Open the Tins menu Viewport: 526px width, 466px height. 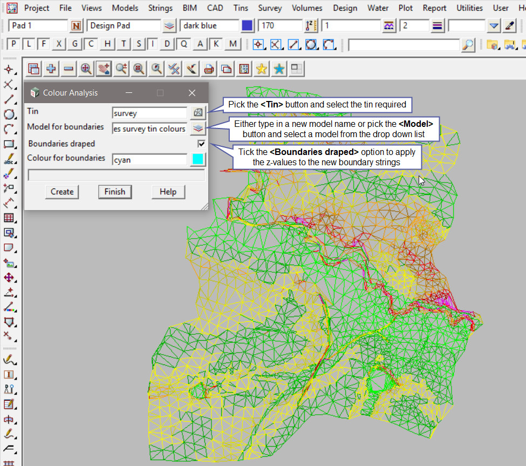coord(241,8)
